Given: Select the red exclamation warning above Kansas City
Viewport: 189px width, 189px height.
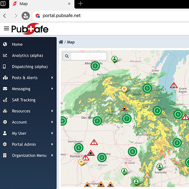Looking at the screenshot, I should click(94, 142).
